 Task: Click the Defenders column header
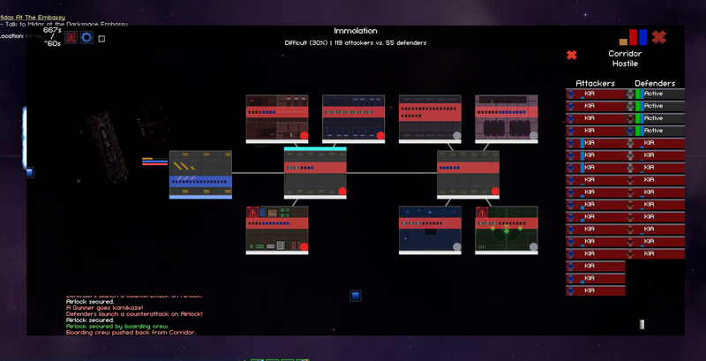[655, 83]
